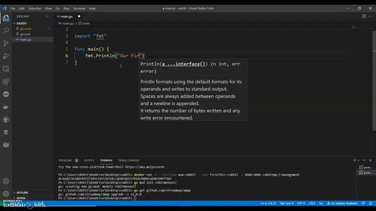Open the View menu
The image size is (376, 211).
click(x=48, y=8)
